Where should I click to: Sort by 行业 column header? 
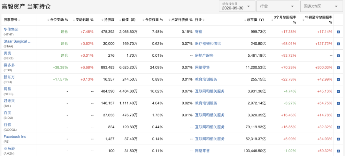(x=200, y=20)
